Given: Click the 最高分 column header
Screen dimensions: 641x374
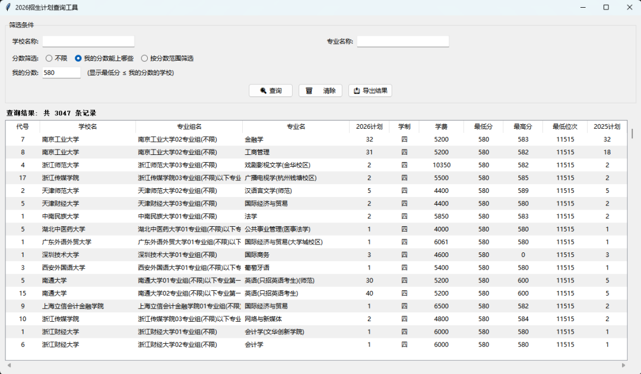Looking at the screenshot, I should [x=523, y=126].
